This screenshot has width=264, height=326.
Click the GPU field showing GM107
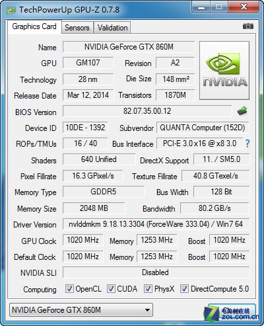(x=88, y=63)
